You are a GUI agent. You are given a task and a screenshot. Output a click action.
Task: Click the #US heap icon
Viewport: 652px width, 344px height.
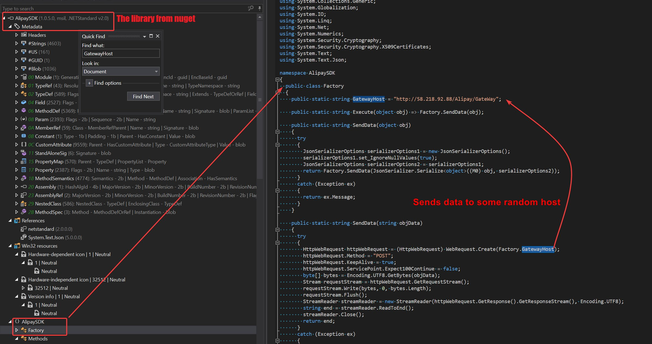coord(24,52)
